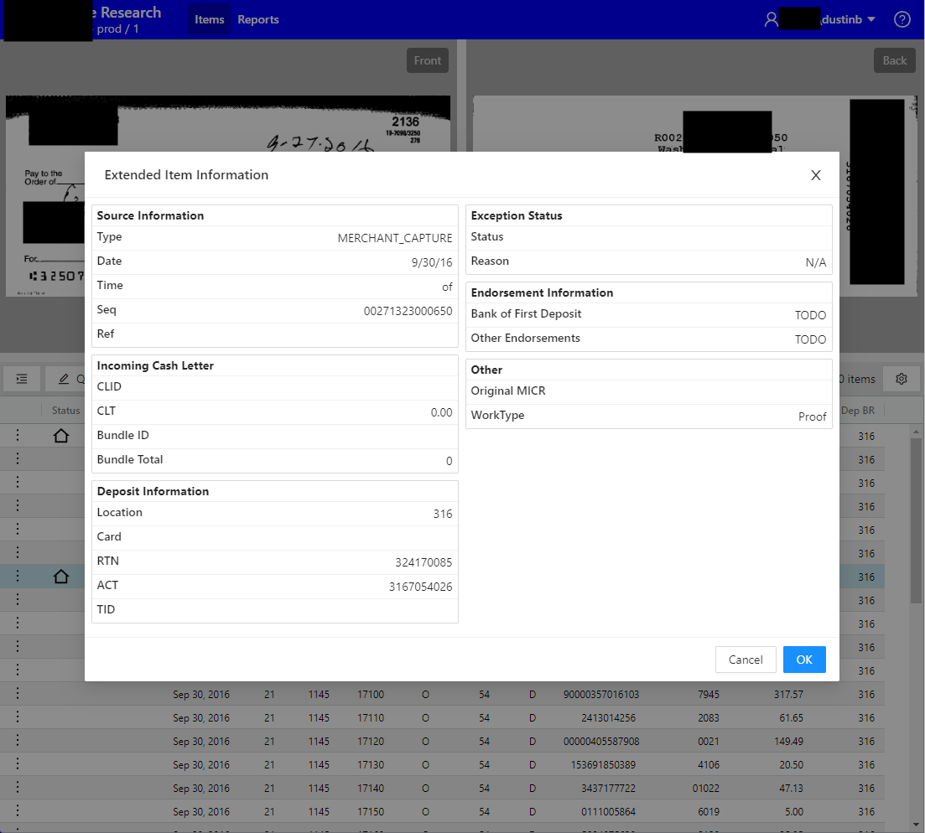Open row menu for amount 317.57
This screenshot has width=925, height=833.
(18, 694)
